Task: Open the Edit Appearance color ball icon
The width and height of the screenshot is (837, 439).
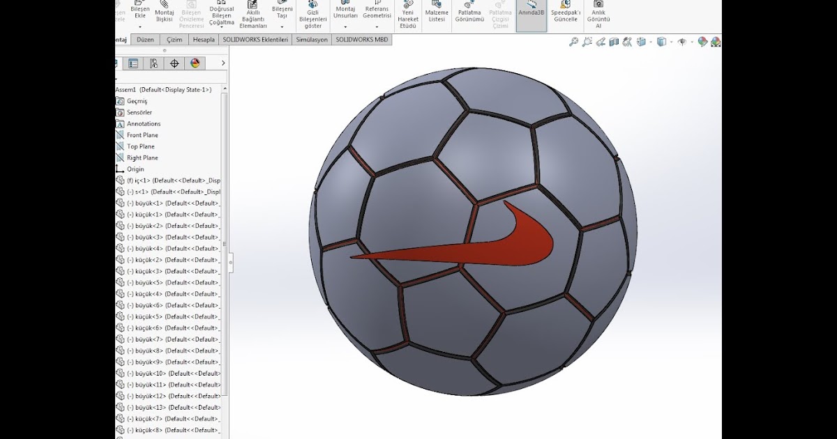Action: tap(702, 43)
